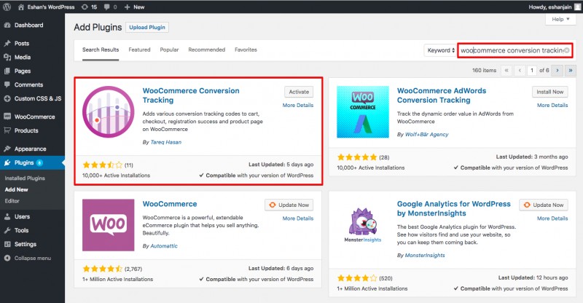Click current page number field
Image resolution: width=583 pixels, height=303 pixels.
[532, 70]
